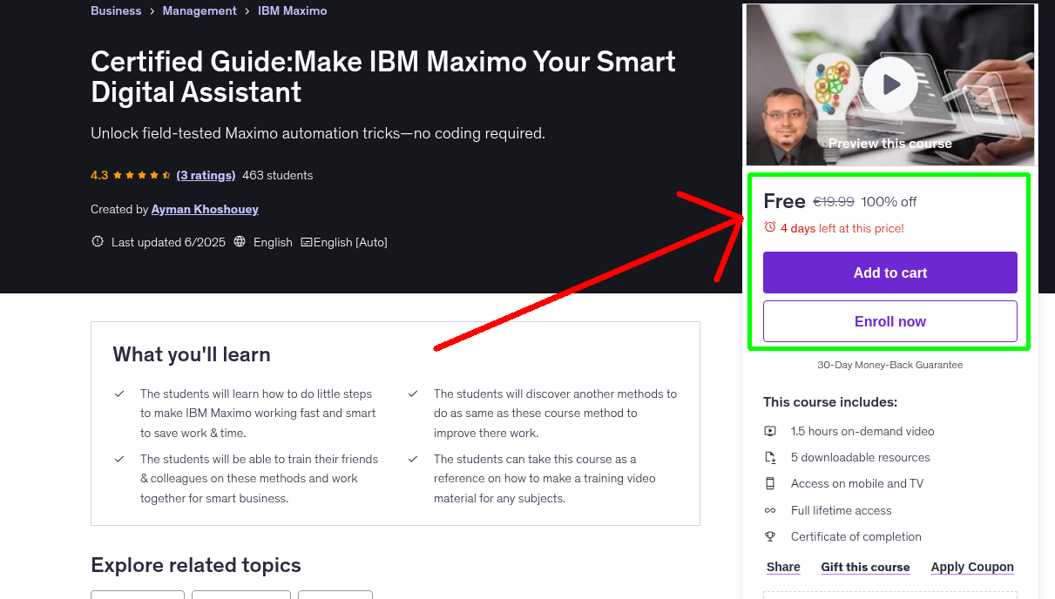Click the certificate trophy icon
The height and width of the screenshot is (599, 1055).
tap(770, 536)
